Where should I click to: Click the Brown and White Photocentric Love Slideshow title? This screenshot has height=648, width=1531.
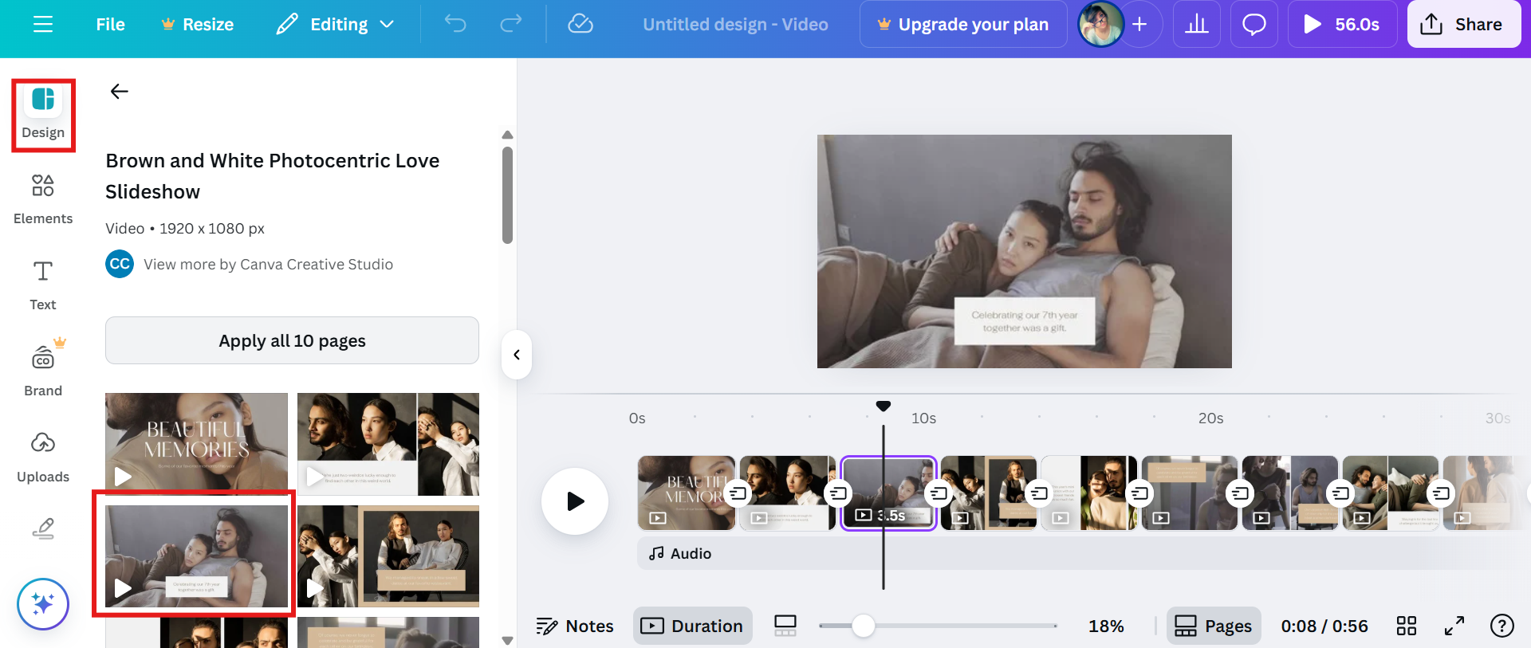[273, 176]
